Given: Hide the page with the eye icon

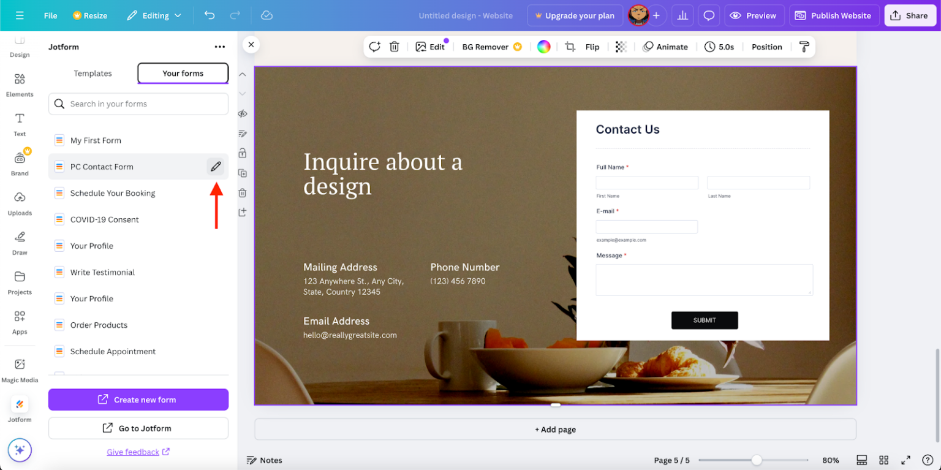Looking at the screenshot, I should (242, 113).
